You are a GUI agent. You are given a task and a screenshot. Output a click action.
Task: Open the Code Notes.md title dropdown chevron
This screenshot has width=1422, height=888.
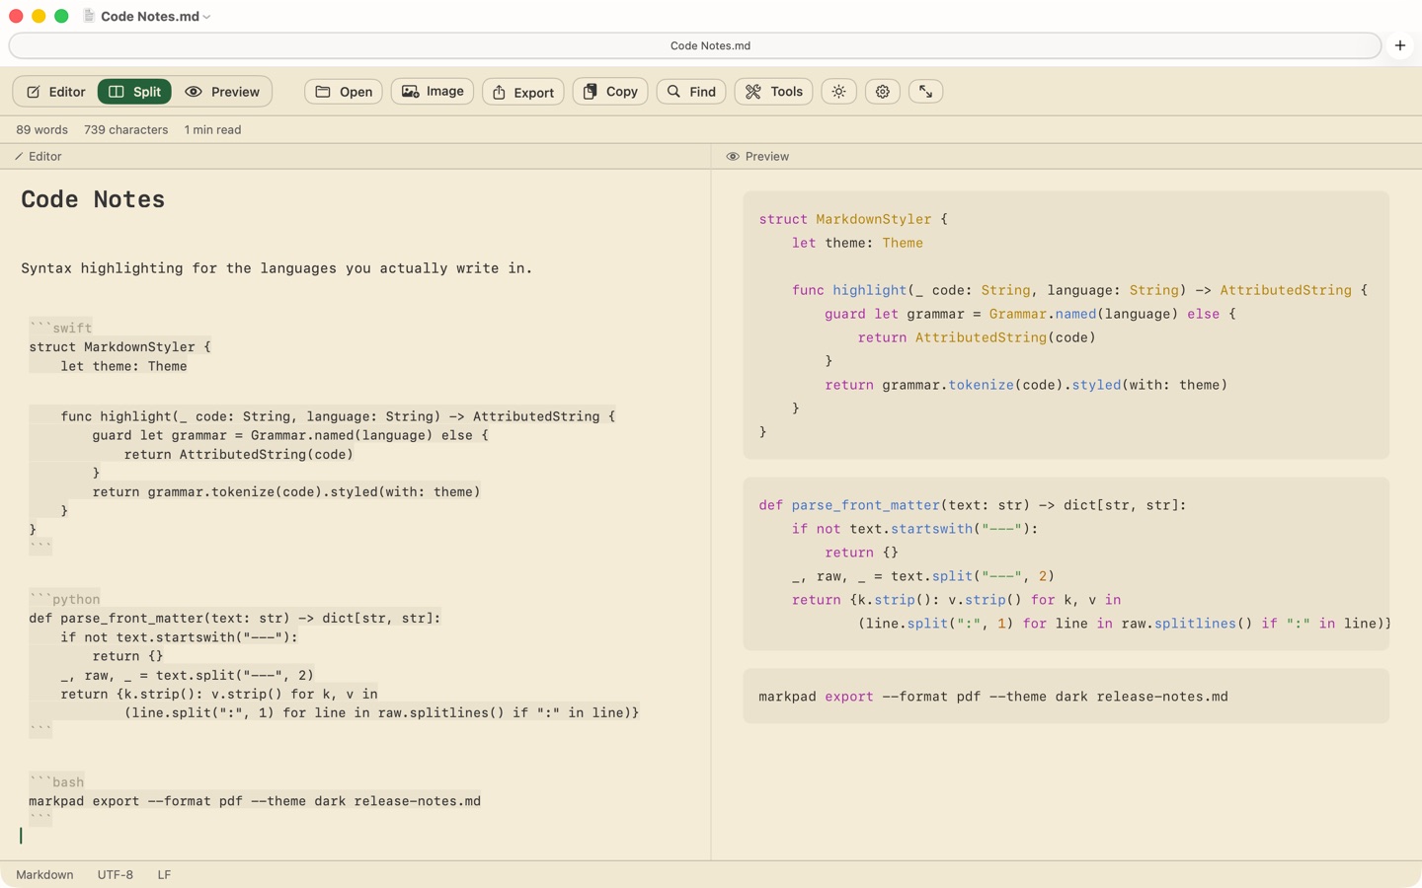tap(207, 17)
